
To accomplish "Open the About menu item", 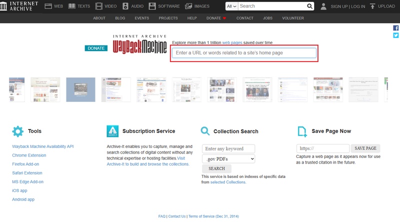I will [99, 18].
